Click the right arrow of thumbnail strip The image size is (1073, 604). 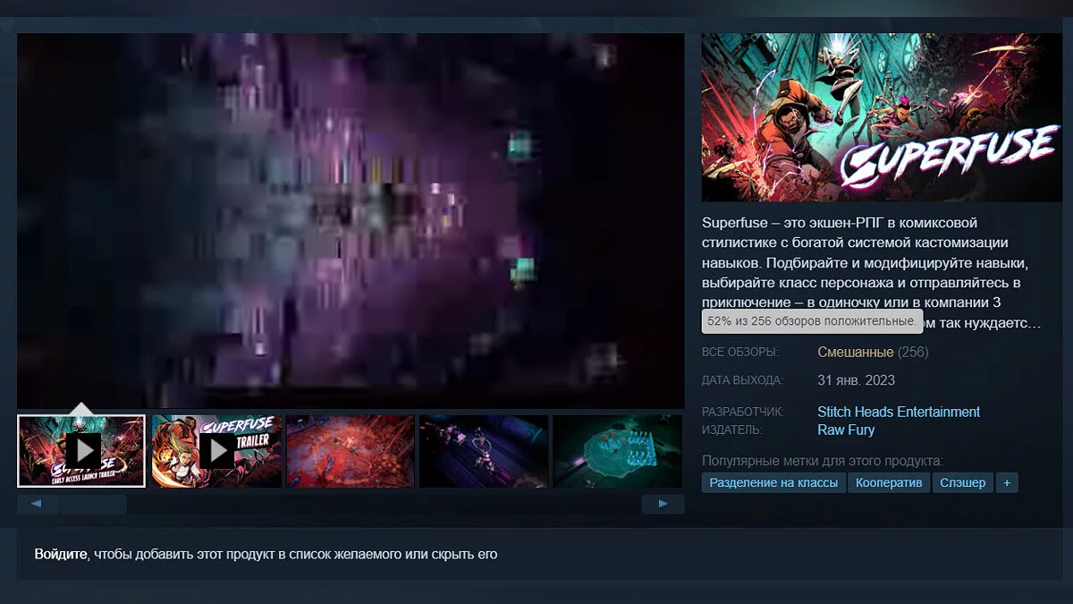pyautogui.click(x=663, y=505)
